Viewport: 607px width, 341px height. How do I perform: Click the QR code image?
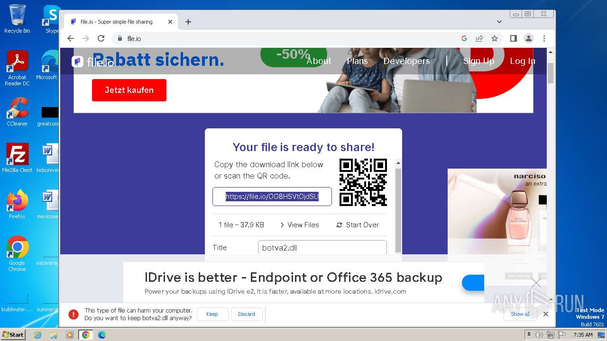click(363, 182)
